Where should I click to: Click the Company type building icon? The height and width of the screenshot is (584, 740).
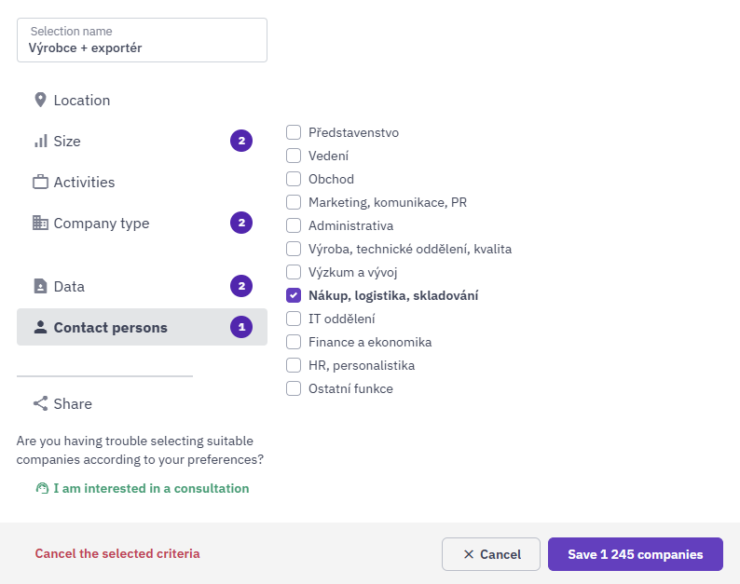pos(41,223)
